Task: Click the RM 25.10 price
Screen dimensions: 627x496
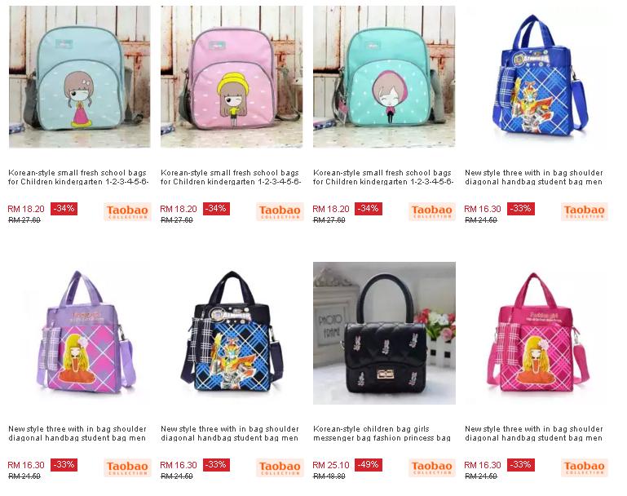Action: click(331, 465)
